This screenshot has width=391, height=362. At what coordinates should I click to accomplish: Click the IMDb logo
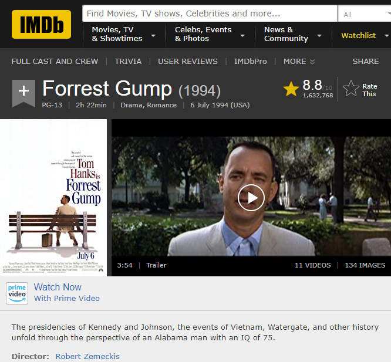[41, 24]
